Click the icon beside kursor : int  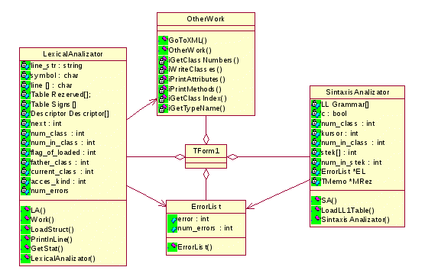(316, 134)
